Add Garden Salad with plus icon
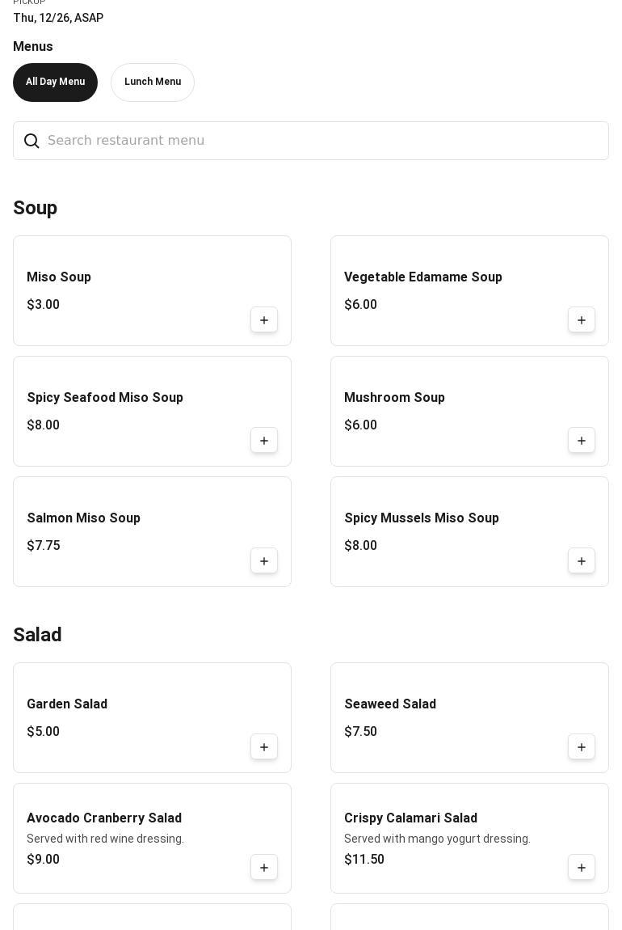The image size is (622, 930). tap(264, 747)
